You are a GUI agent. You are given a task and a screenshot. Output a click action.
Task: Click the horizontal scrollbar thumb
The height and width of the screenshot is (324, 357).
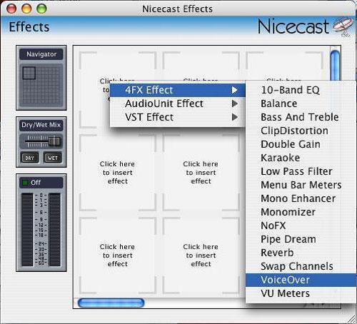coord(111,303)
